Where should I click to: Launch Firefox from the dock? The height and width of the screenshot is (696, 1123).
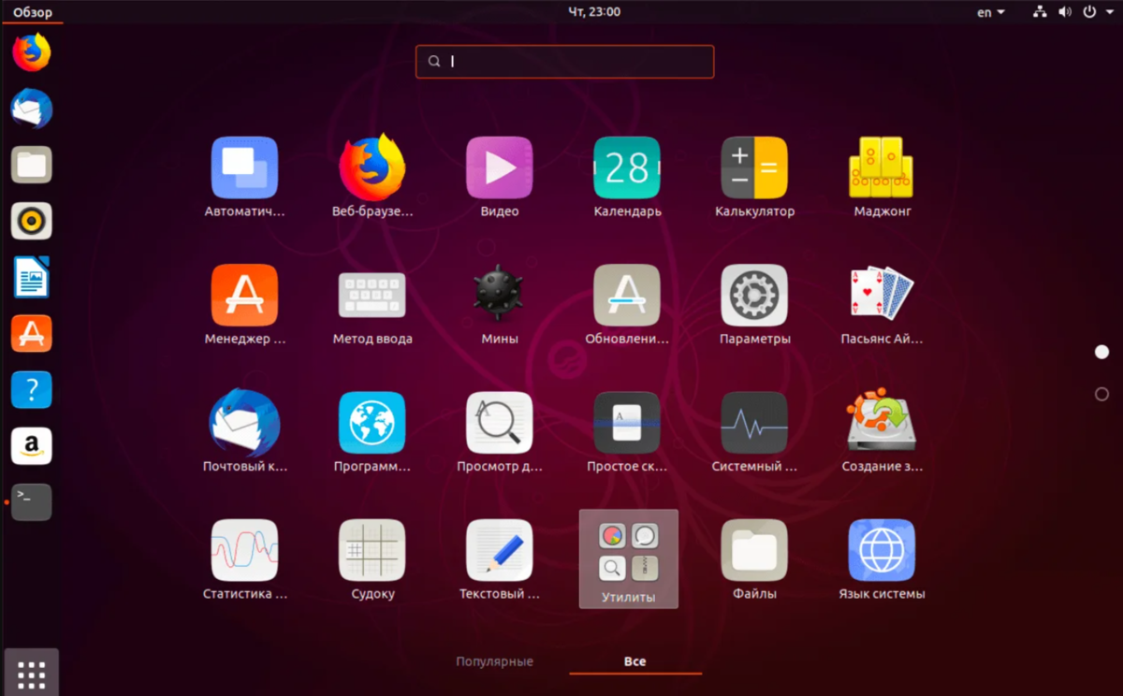[x=31, y=52]
